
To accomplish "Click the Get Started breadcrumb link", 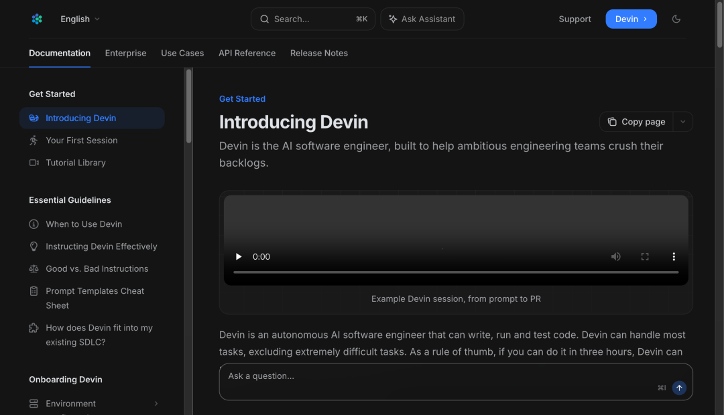I will pyautogui.click(x=243, y=98).
